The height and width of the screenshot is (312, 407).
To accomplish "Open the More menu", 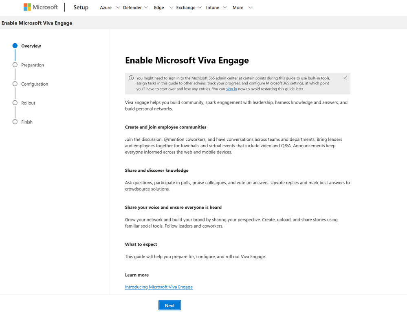I will pos(238,7).
